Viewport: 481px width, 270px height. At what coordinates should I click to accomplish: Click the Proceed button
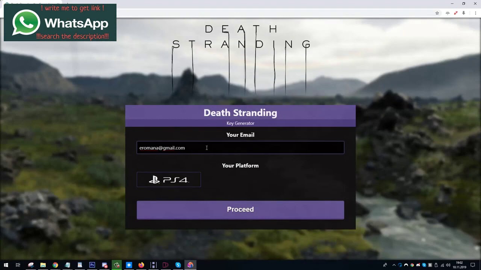240,210
